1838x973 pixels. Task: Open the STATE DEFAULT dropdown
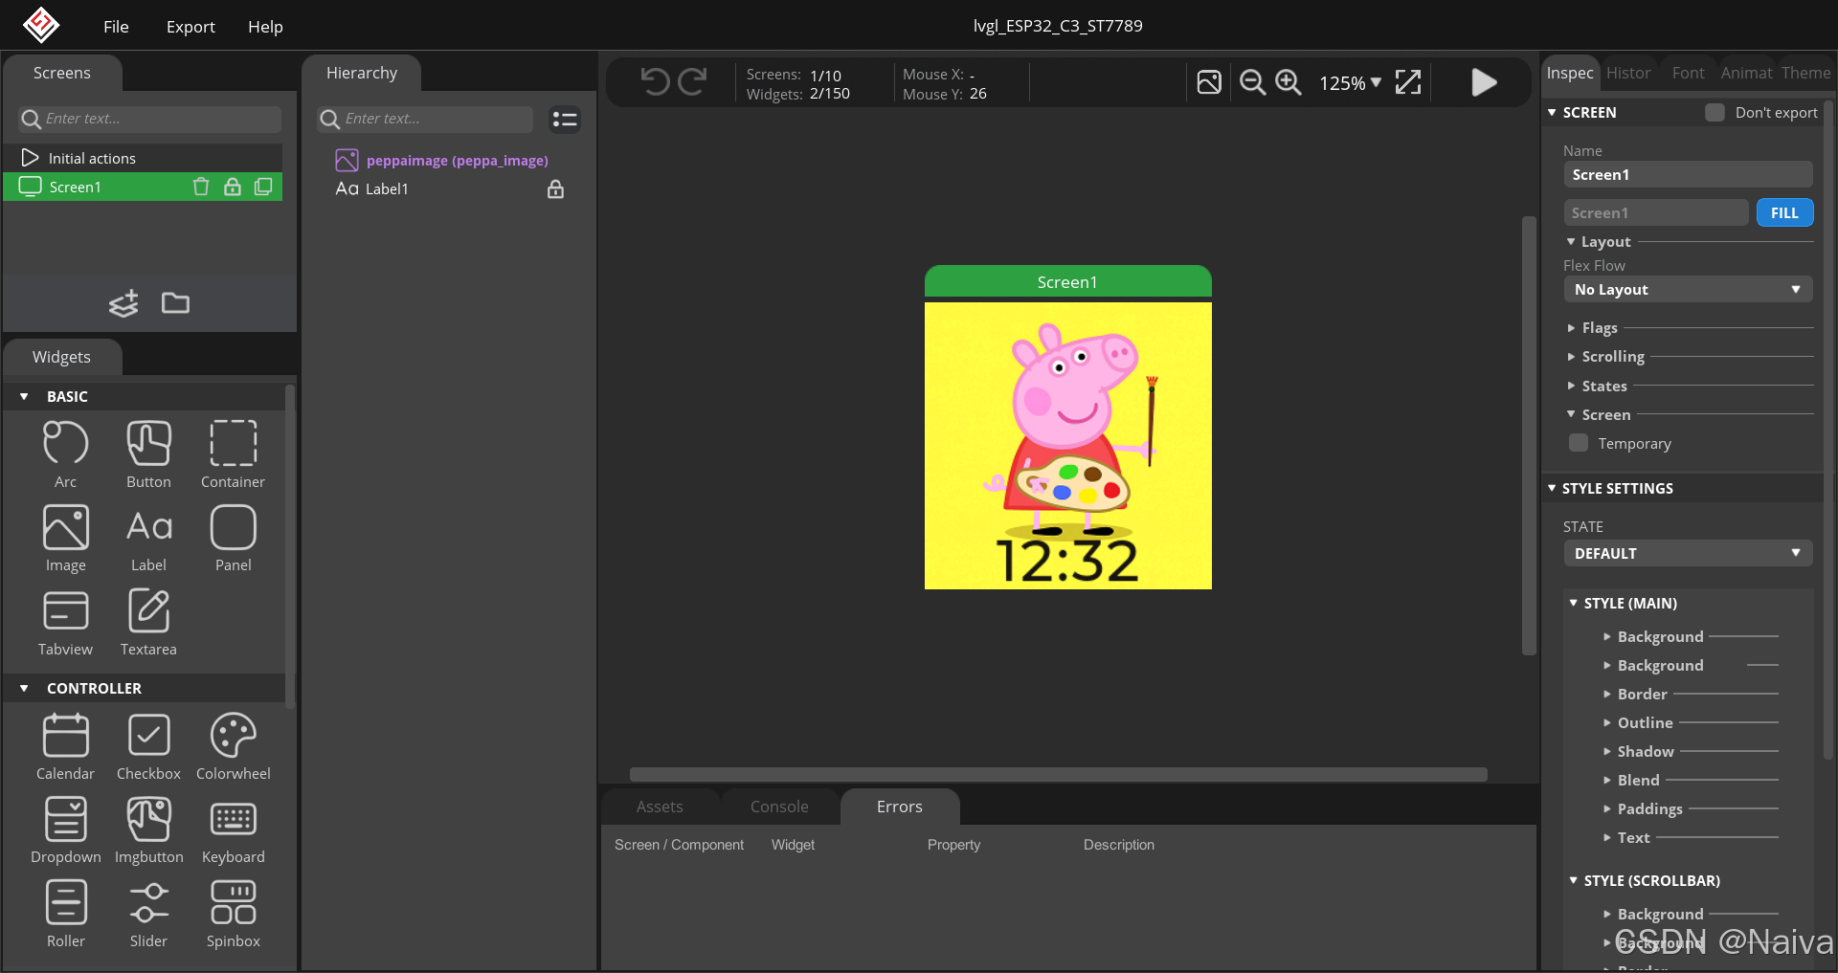tap(1688, 553)
